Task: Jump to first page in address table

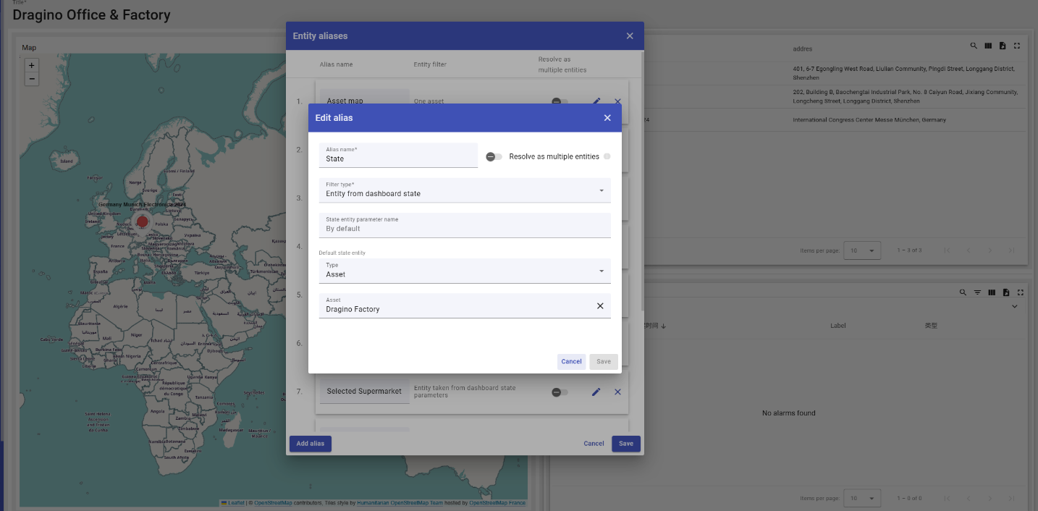Action: [947, 250]
